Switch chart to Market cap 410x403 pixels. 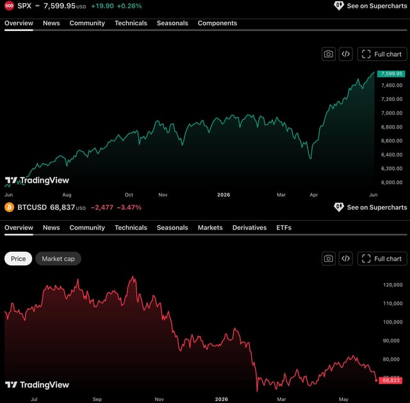pos(58,259)
